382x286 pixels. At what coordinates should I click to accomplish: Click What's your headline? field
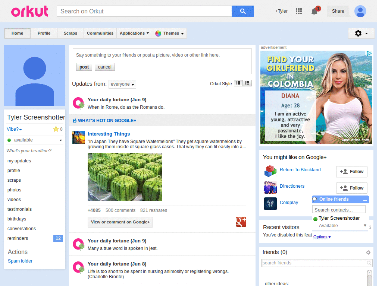click(29, 151)
